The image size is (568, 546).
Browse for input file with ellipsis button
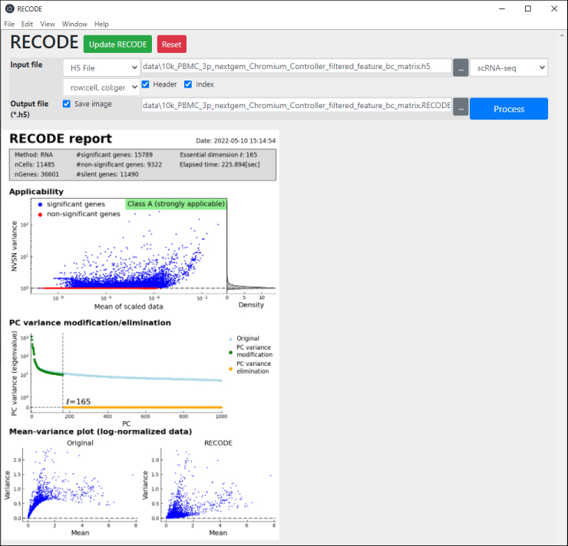461,68
